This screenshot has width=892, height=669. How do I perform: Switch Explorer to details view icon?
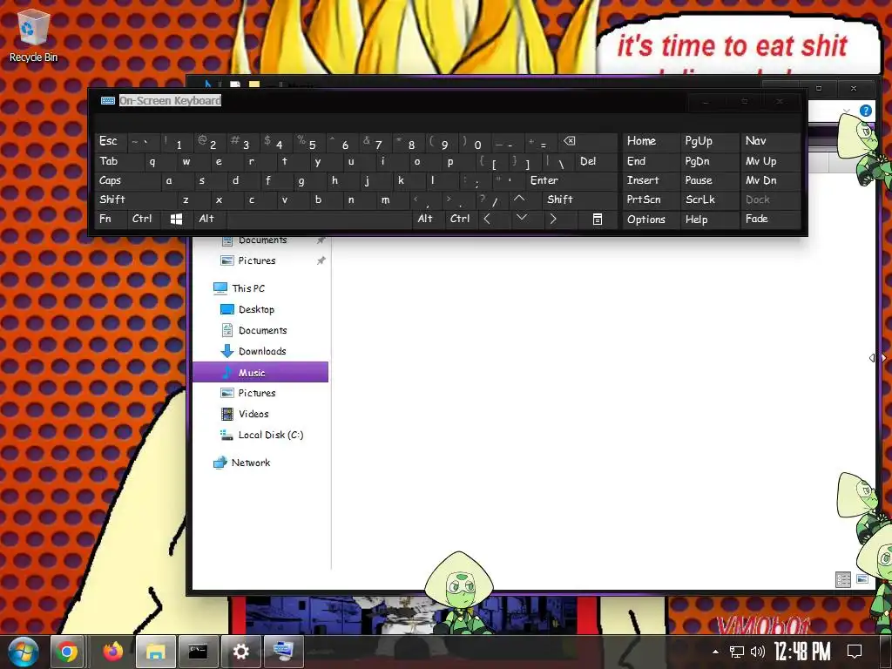coord(842,579)
